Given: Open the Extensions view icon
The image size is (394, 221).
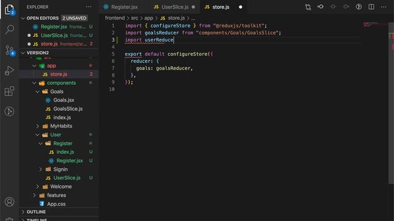Looking at the screenshot, I should 9,91.
